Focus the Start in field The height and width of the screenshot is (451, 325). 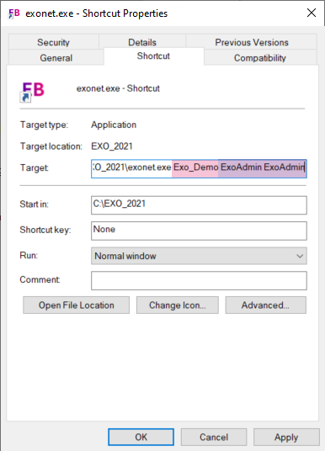point(199,205)
